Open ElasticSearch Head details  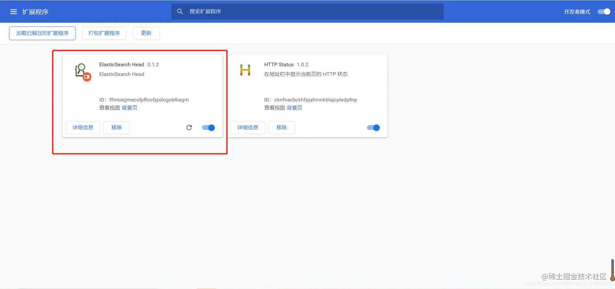coord(83,128)
